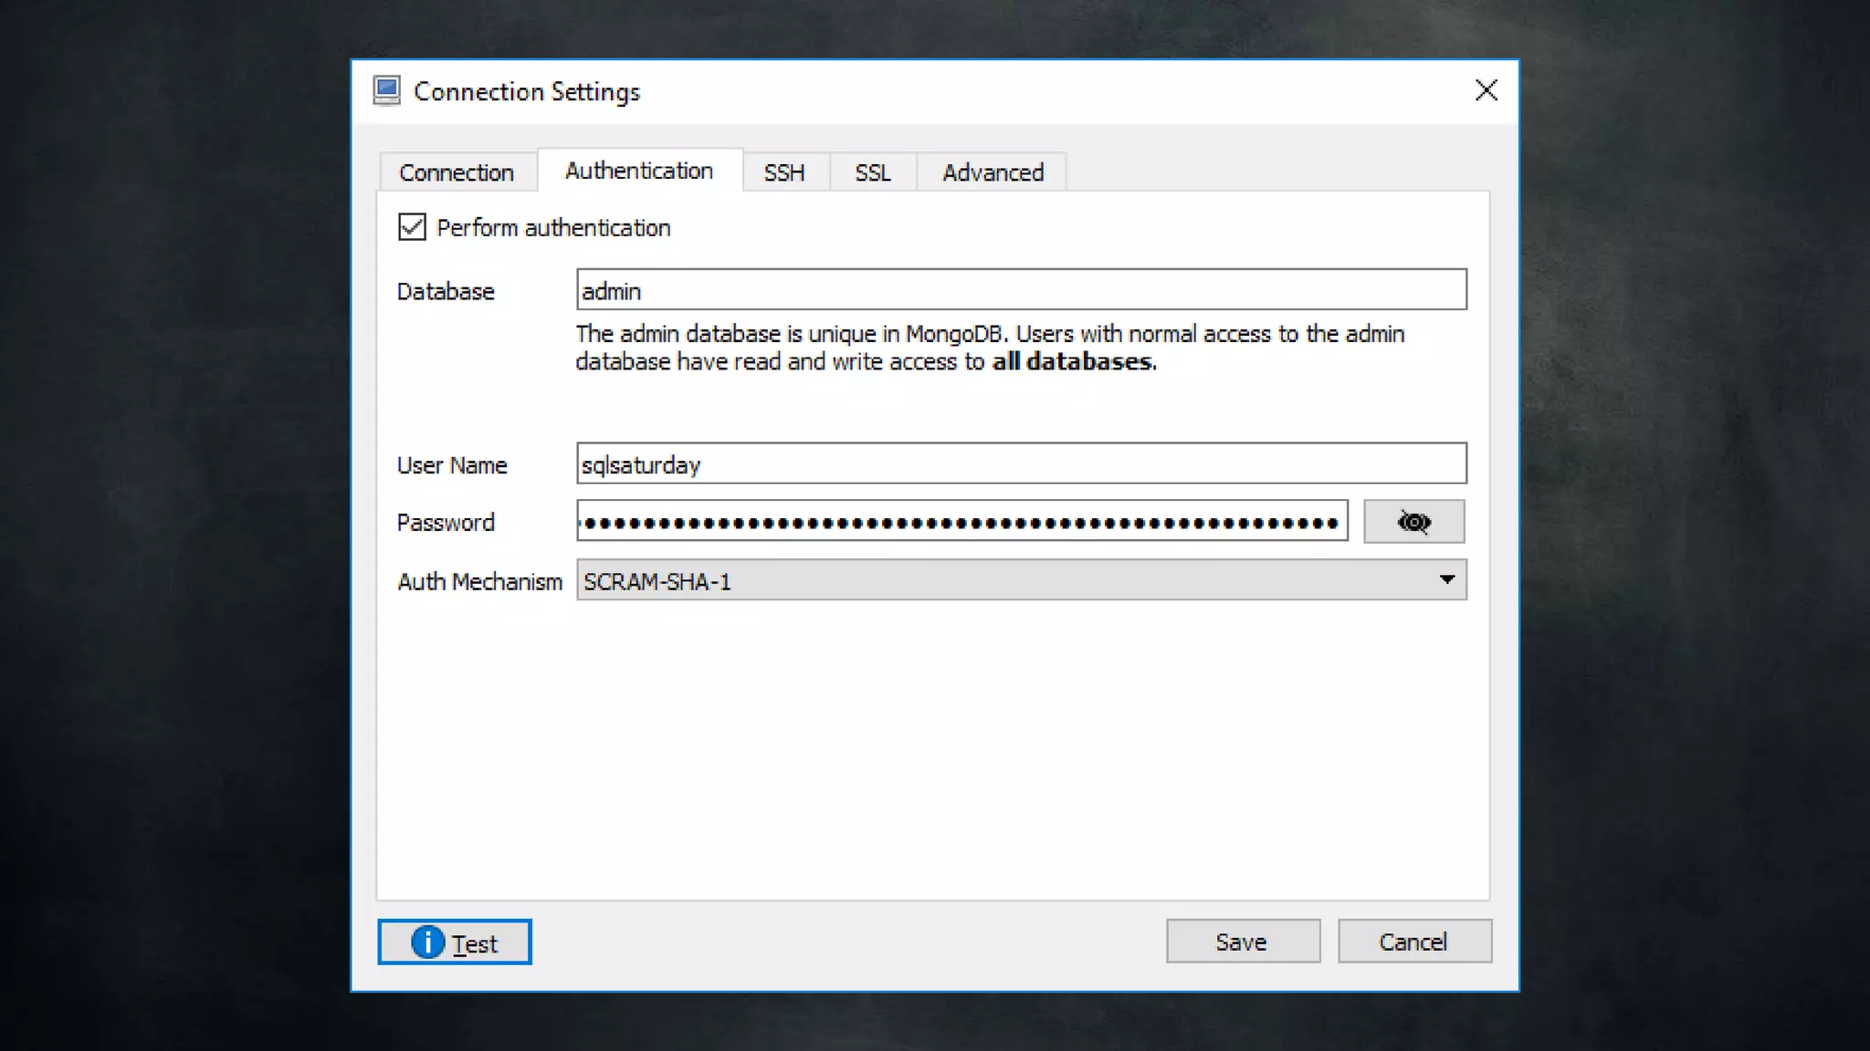This screenshot has width=1870, height=1051.
Task: Click the info icon on Test button
Action: pyautogui.click(x=427, y=942)
